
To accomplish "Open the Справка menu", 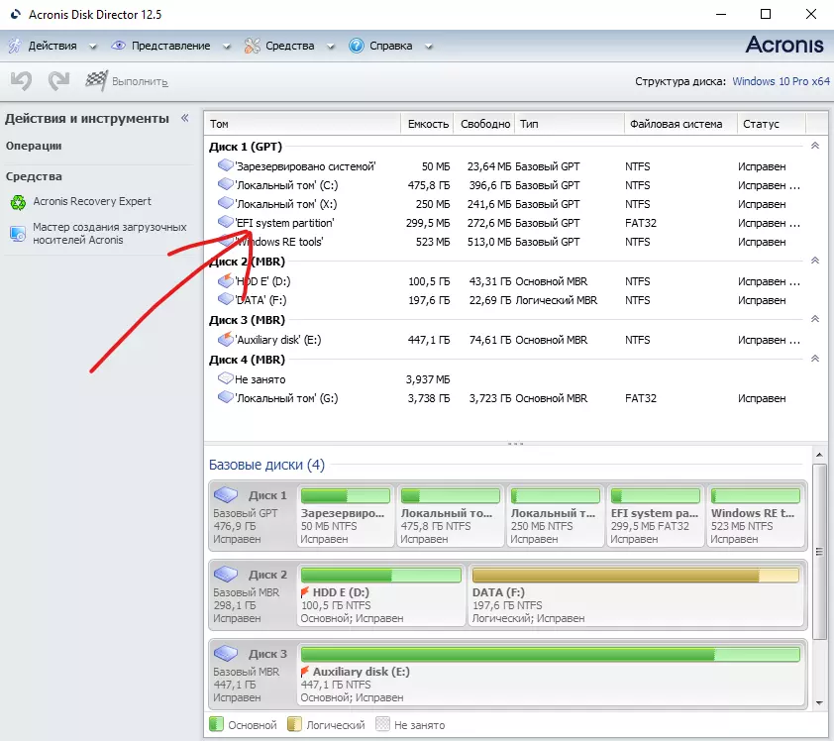I will point(391,46).
